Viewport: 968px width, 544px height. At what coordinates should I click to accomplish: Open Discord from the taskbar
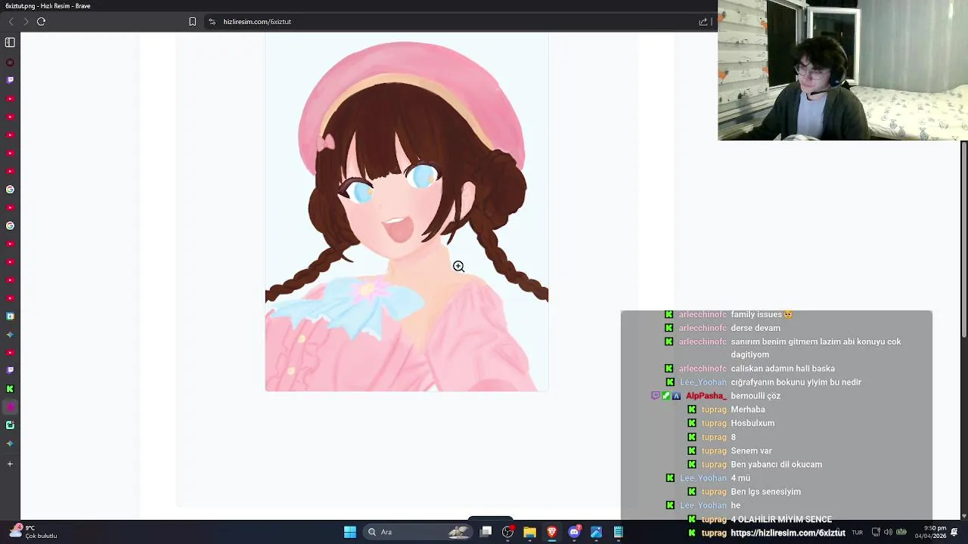pos(574,532)
